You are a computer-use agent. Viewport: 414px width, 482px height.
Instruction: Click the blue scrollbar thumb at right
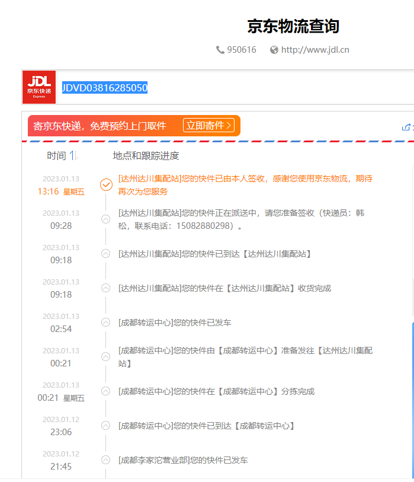point(413,400)
